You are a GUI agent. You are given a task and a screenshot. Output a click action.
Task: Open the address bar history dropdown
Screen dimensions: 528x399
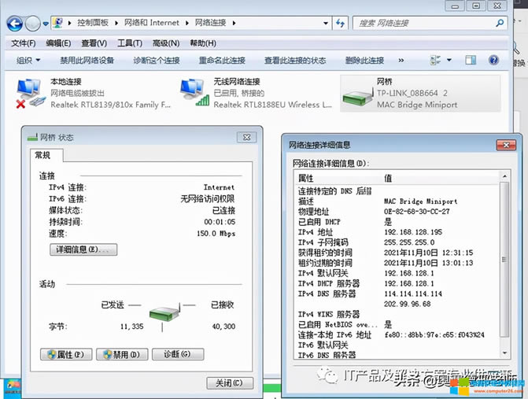pos(326,24)
